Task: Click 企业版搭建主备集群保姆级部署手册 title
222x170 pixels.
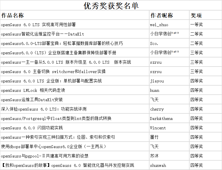Action: (59, 53)
